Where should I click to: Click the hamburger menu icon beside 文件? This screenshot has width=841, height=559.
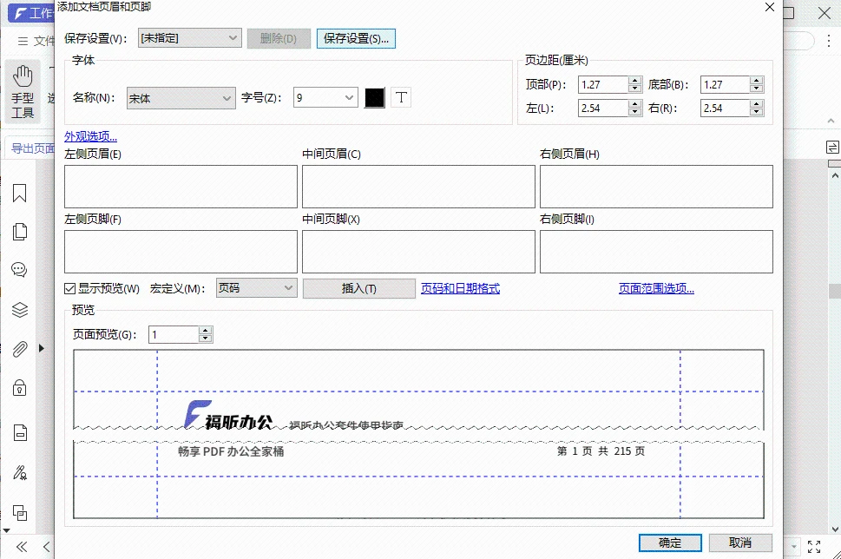click(x=23, y=42)
